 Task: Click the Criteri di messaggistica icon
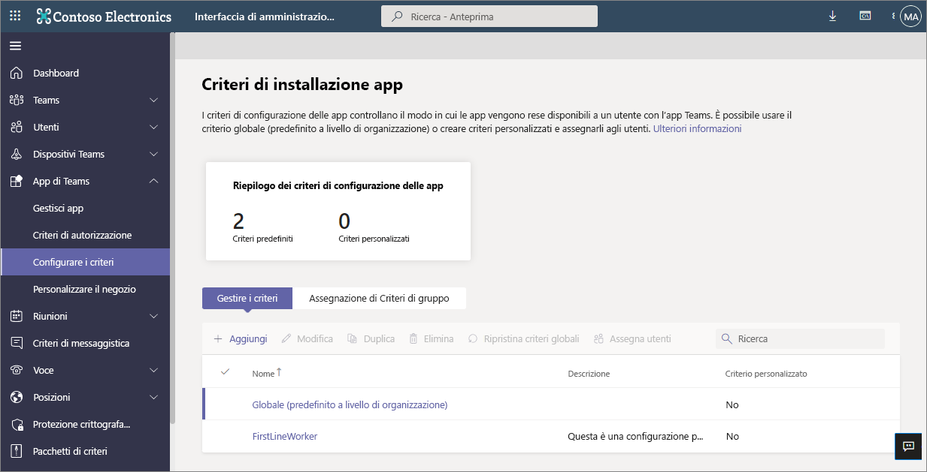coord(17,343)
